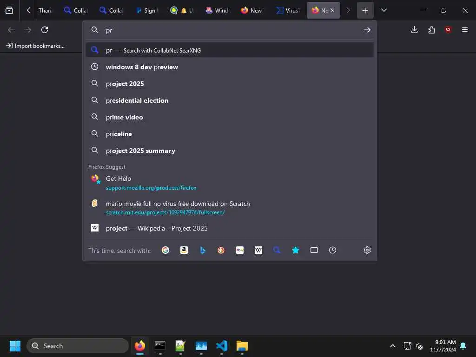This screenshot has height=357, width=476.
Task: Switch to the first CollabNet tab
Action: 76,10
